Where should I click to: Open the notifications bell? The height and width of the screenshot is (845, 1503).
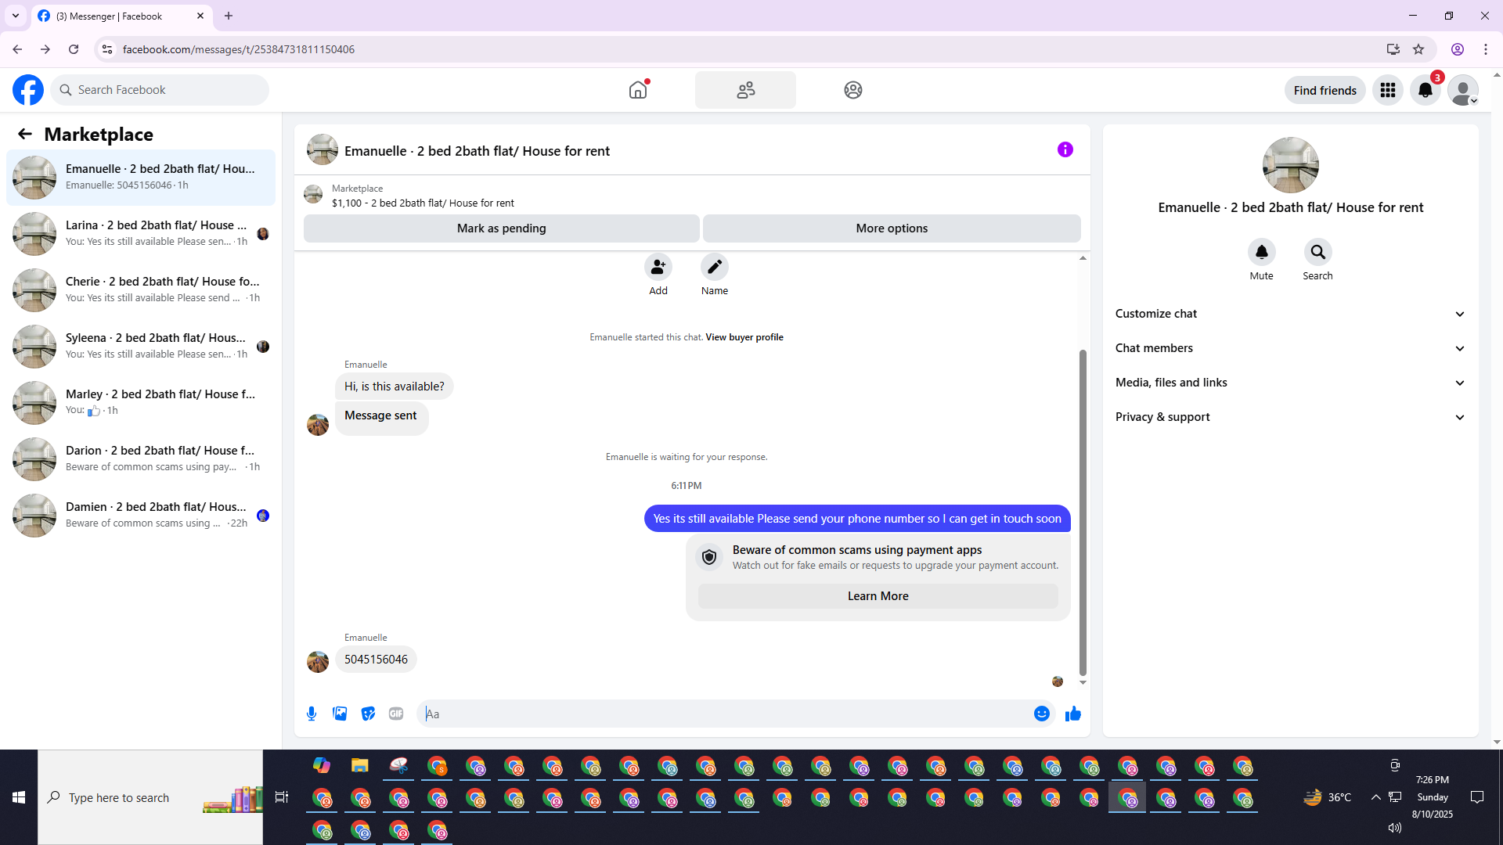tap(1425, 90)
